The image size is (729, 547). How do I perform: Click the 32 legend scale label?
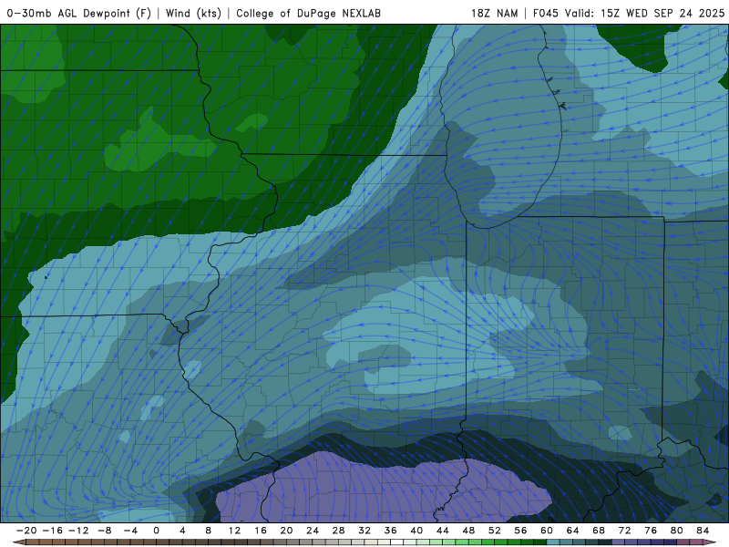coord(364,531)
